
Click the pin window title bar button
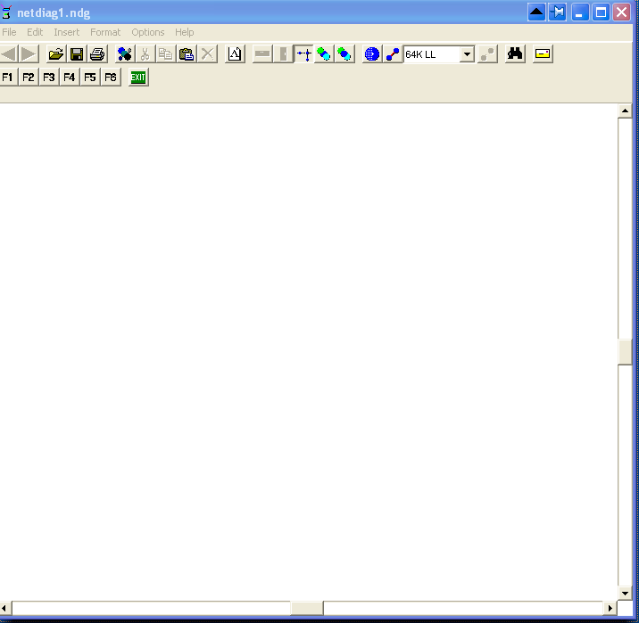558,12
